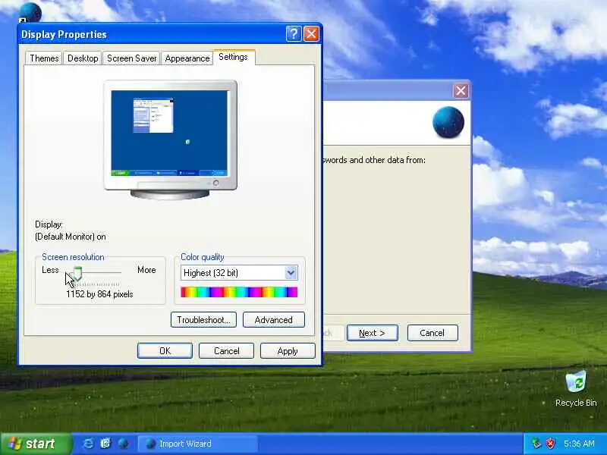Click the More end of resolution slider
This screenshot has height=455, width=607.
146,270
